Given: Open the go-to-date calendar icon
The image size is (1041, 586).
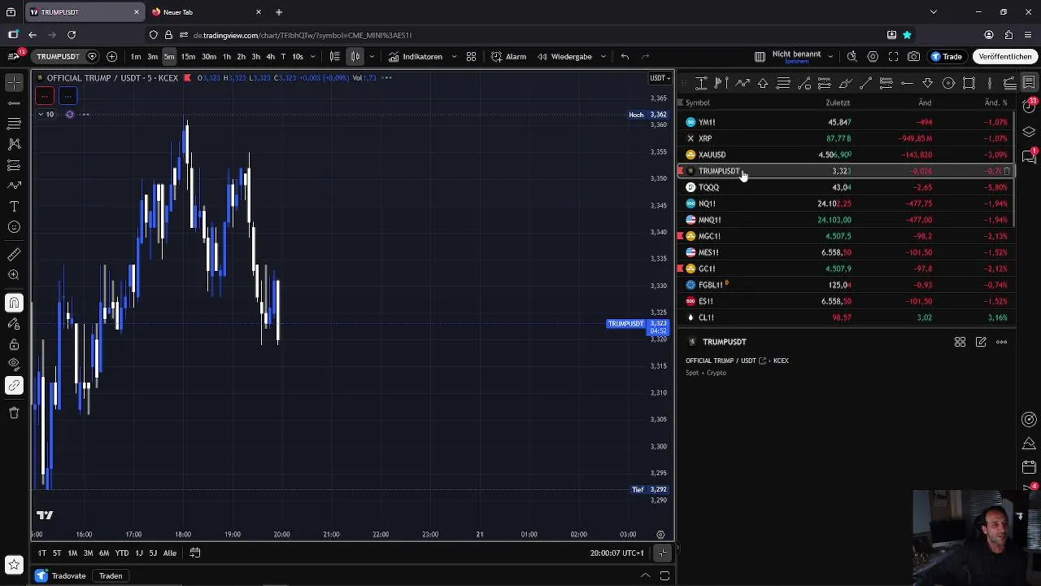Looking at the screenshot, I should [x=195, y=553].
